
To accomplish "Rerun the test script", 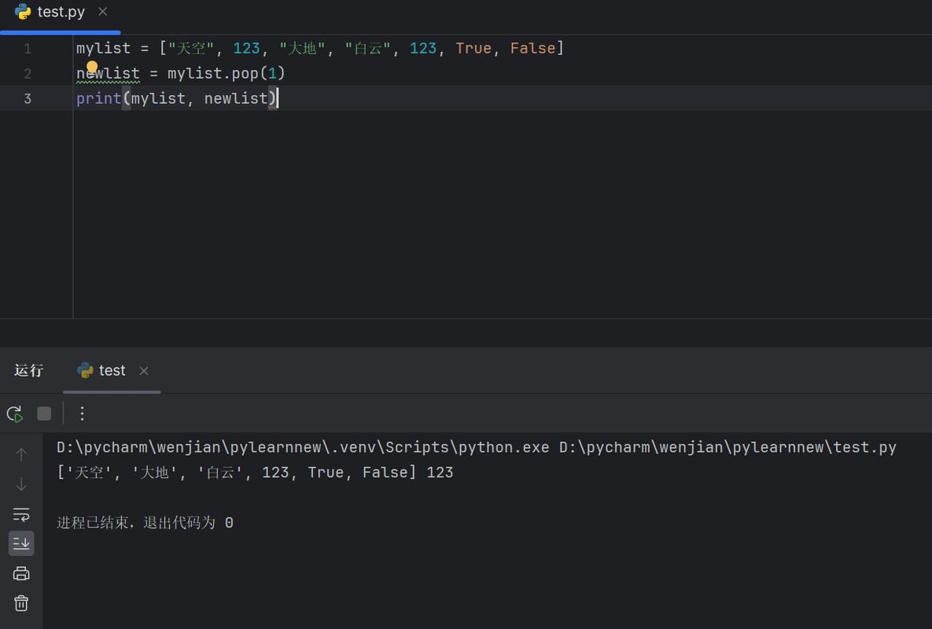I will [x=15, y=414].
